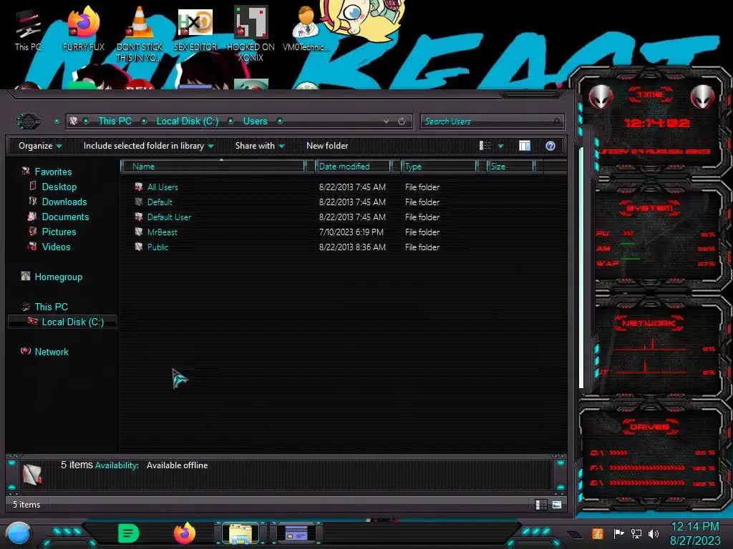Open the SEX EDITOR HxD desktop shortcut
Image resolution: width=733 pixels, height=549 pixels.
click(195, 30)
